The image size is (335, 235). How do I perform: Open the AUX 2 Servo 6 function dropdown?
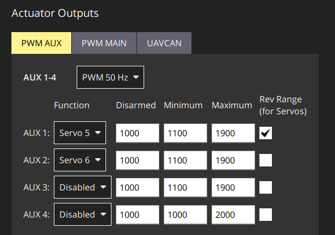pos(80,160)
